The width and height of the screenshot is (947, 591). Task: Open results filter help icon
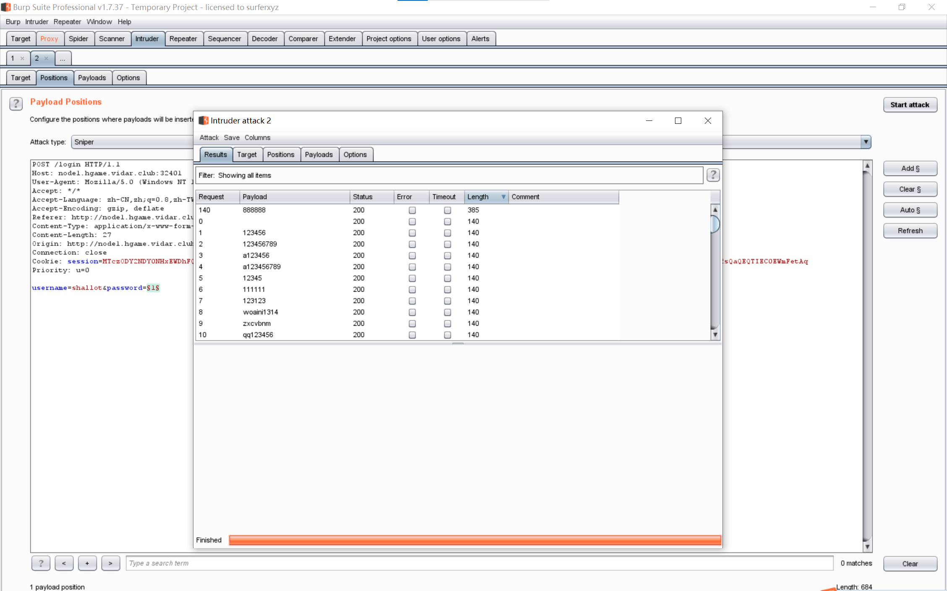[713, 175]
